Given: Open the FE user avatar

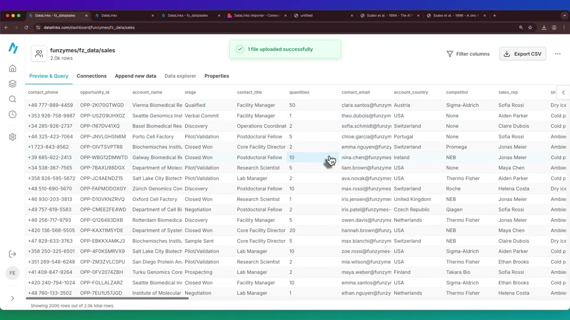Looking at the screenshot, I should click(12, 273).
